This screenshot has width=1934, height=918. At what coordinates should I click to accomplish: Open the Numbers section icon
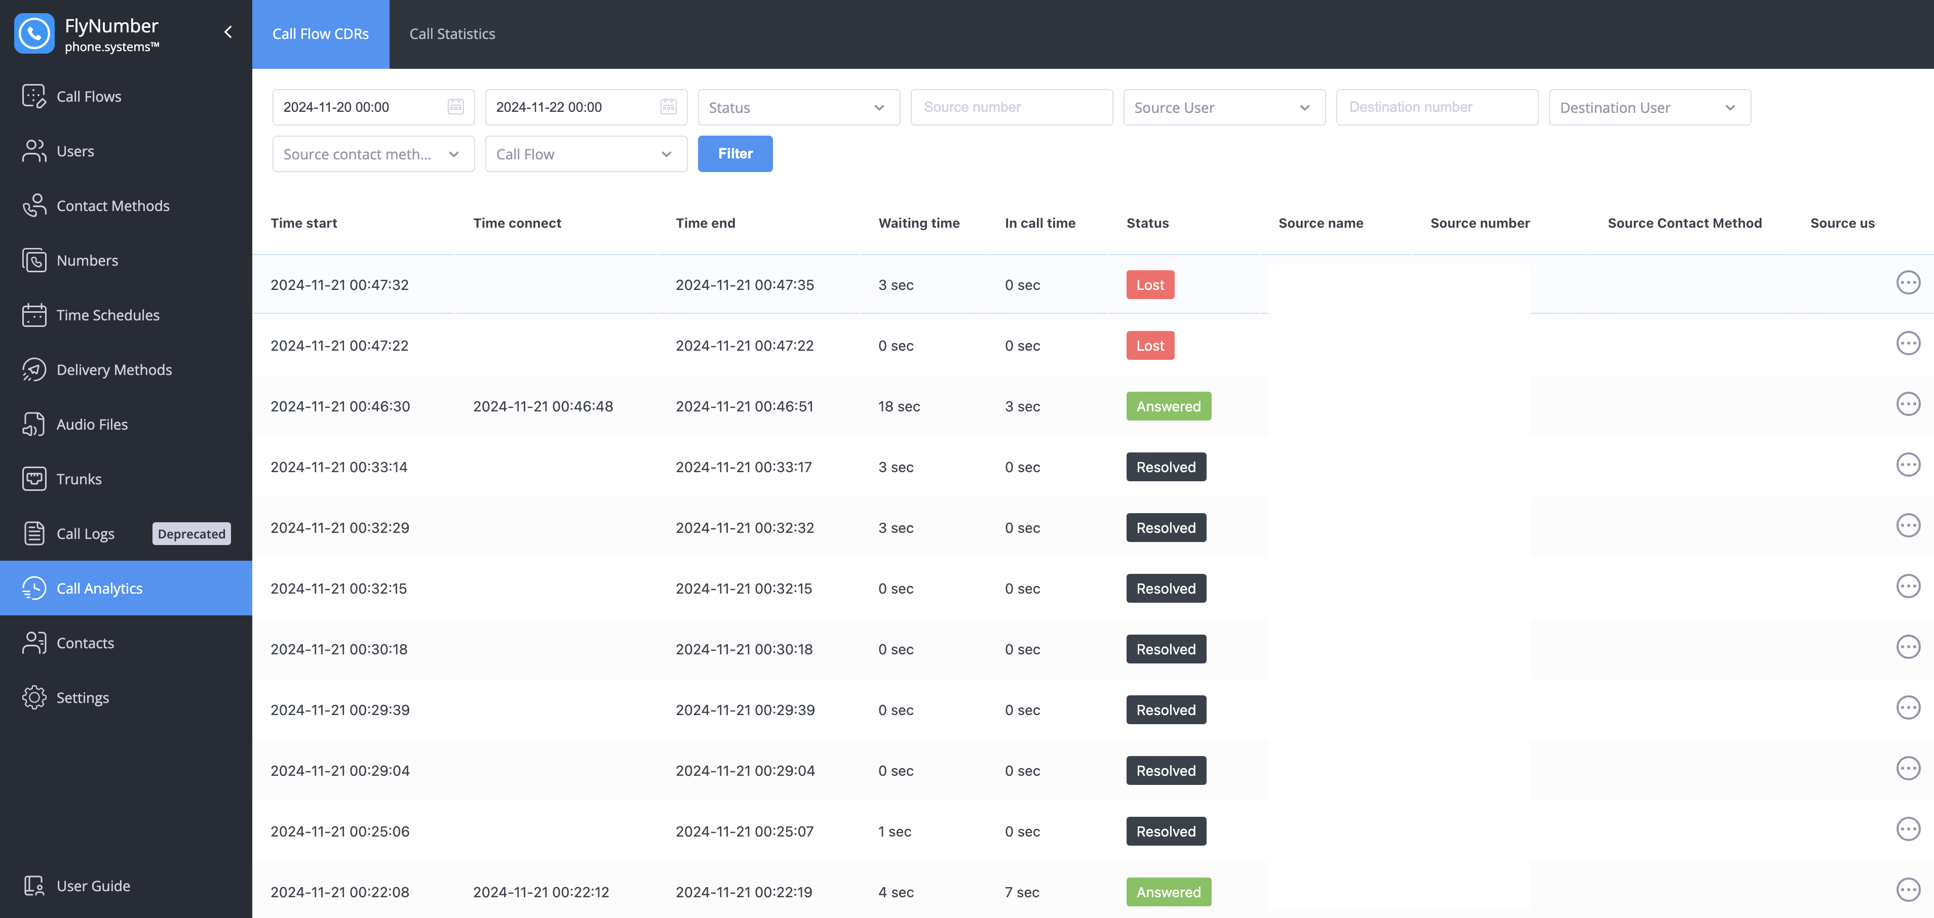[x=34, y=260]
